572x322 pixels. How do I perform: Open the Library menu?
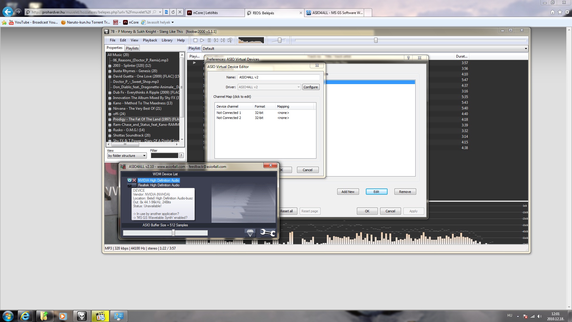coord(167,40)
